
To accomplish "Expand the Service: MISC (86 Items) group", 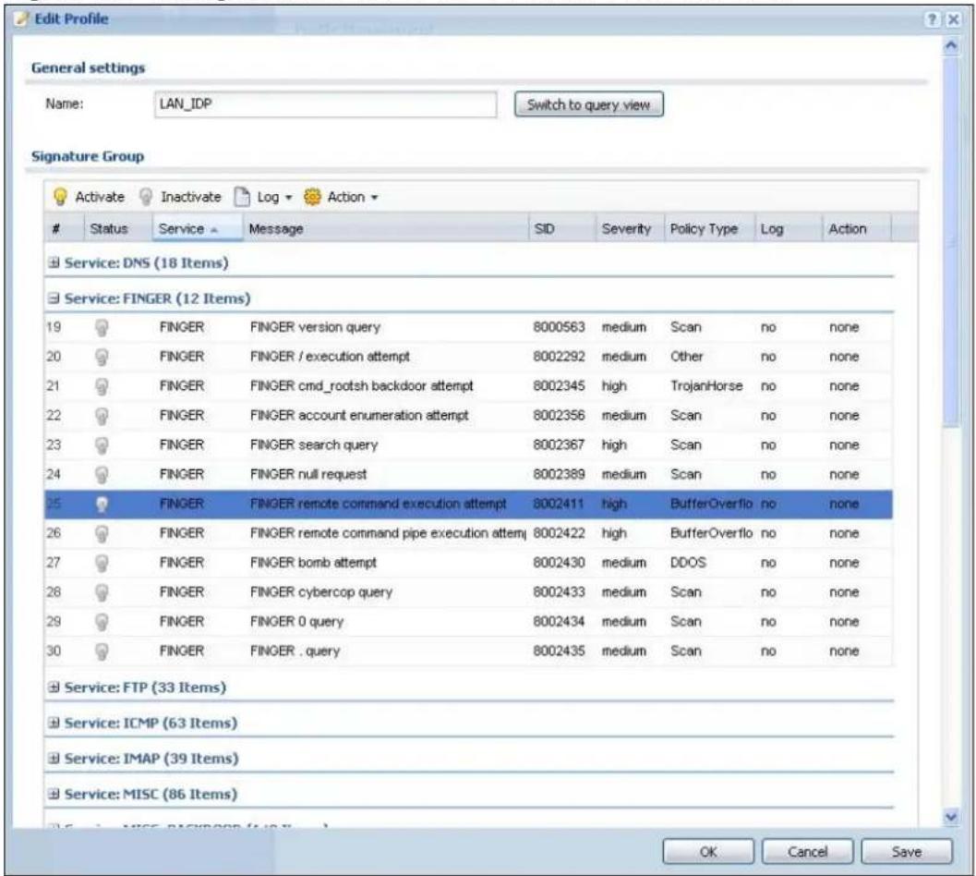I will 54,794.
